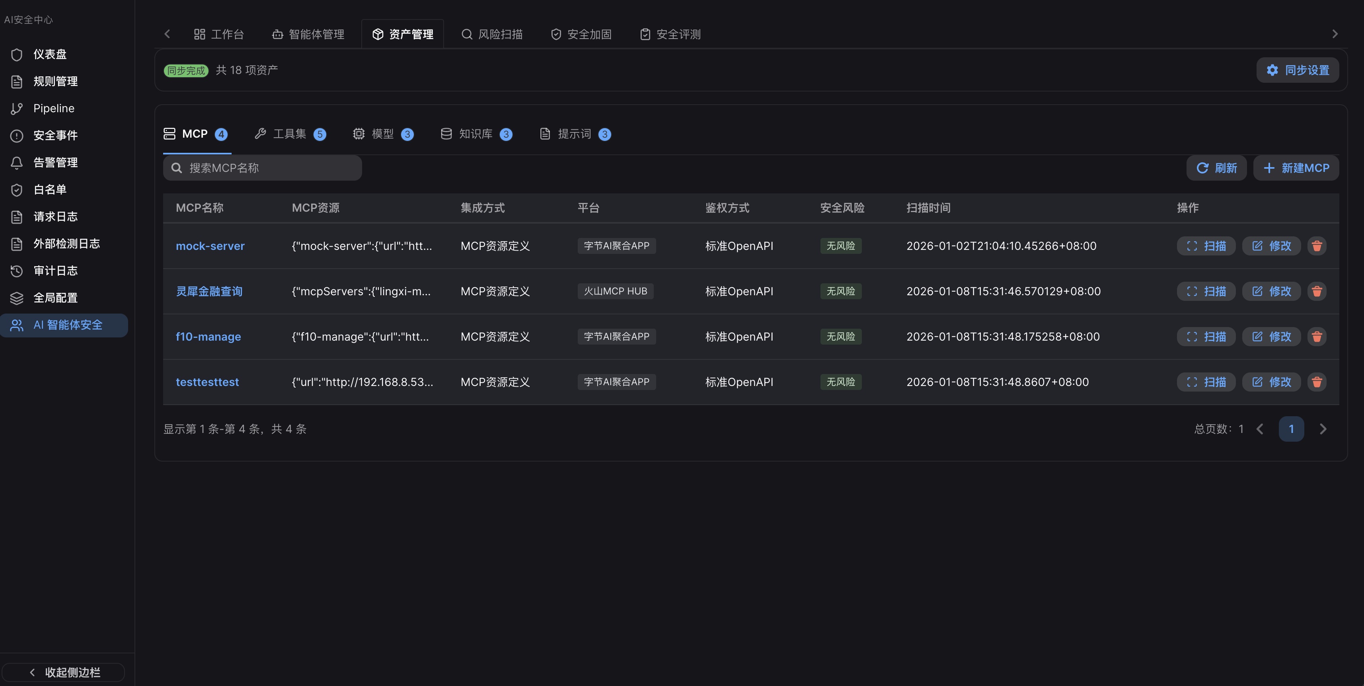Click the 修改 edit icon for 灵犀金融查询
Viewport: 1364px width, 686px height.
click(x=1271, y=291)
